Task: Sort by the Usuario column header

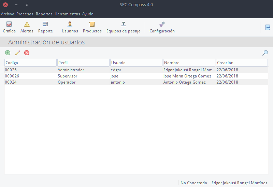Action: tap(136, 63)
